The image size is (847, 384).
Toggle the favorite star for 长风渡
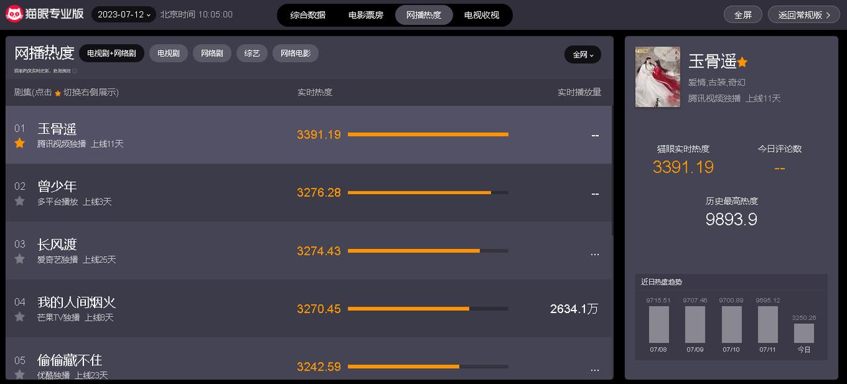pyautogui.click(x=20, y=259)
